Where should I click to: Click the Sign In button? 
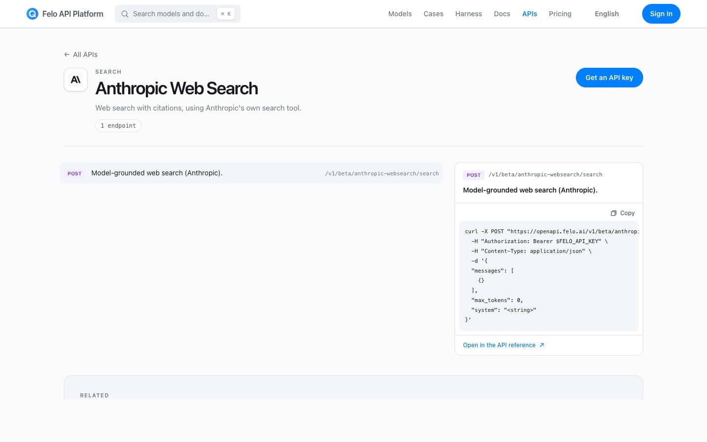click(x=661, y=14)
